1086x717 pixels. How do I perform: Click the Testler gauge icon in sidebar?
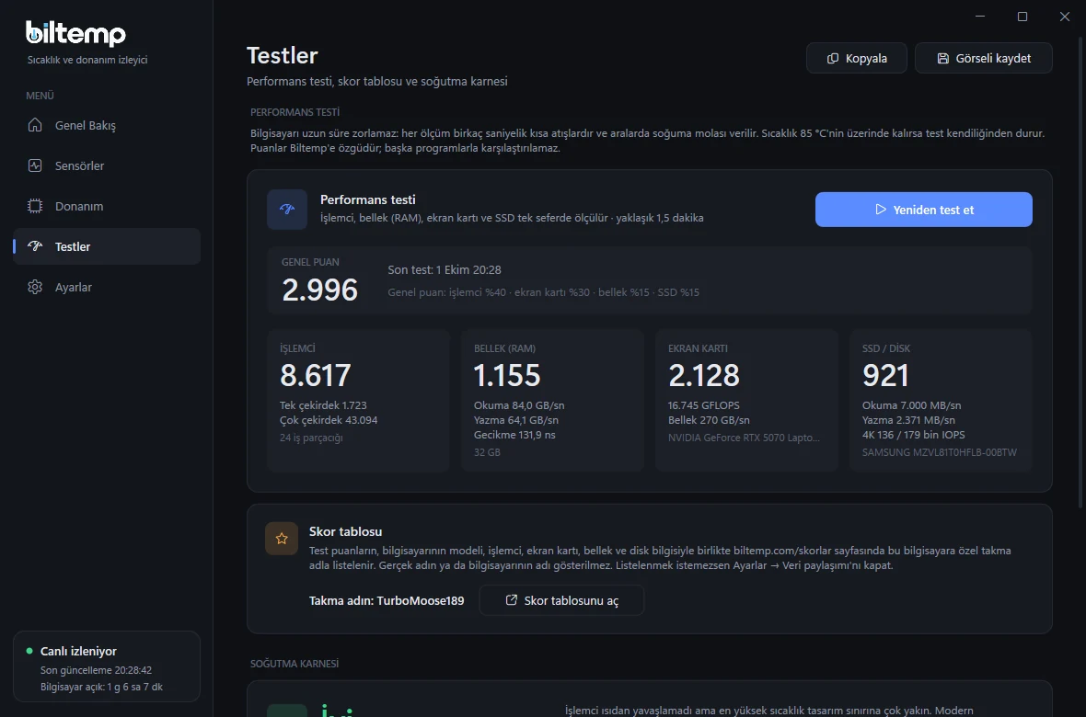tap(35, 246)
